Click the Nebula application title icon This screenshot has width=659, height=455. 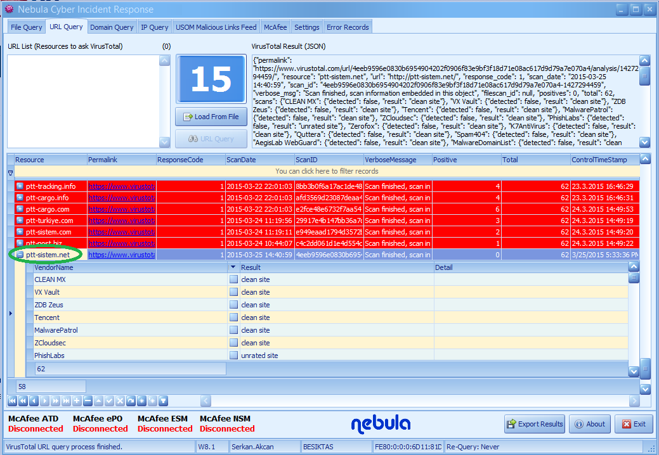[x=10, y=9]
